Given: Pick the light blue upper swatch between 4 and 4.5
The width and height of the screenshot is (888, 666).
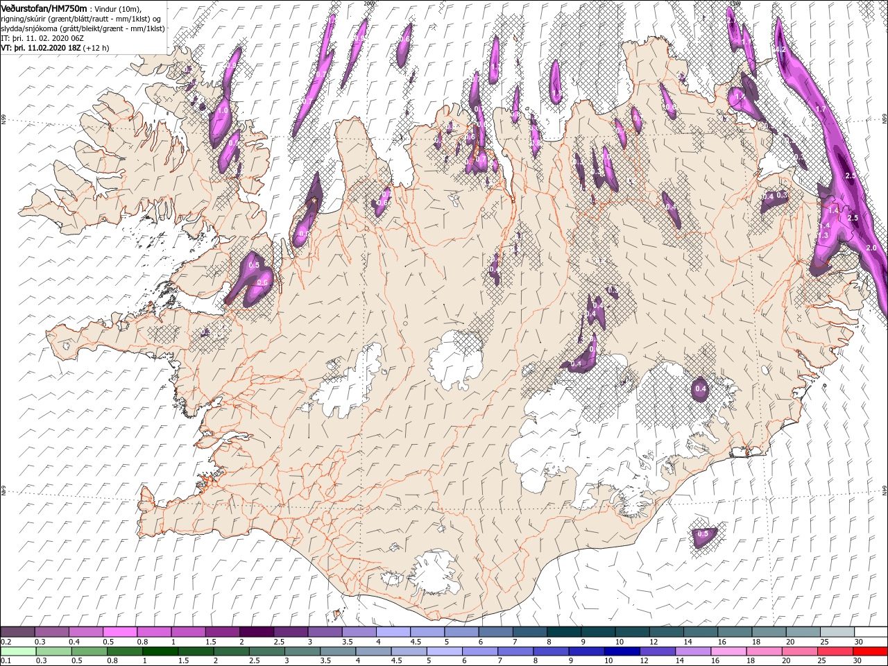Looking at the screenshot, I should pos(393,632).
